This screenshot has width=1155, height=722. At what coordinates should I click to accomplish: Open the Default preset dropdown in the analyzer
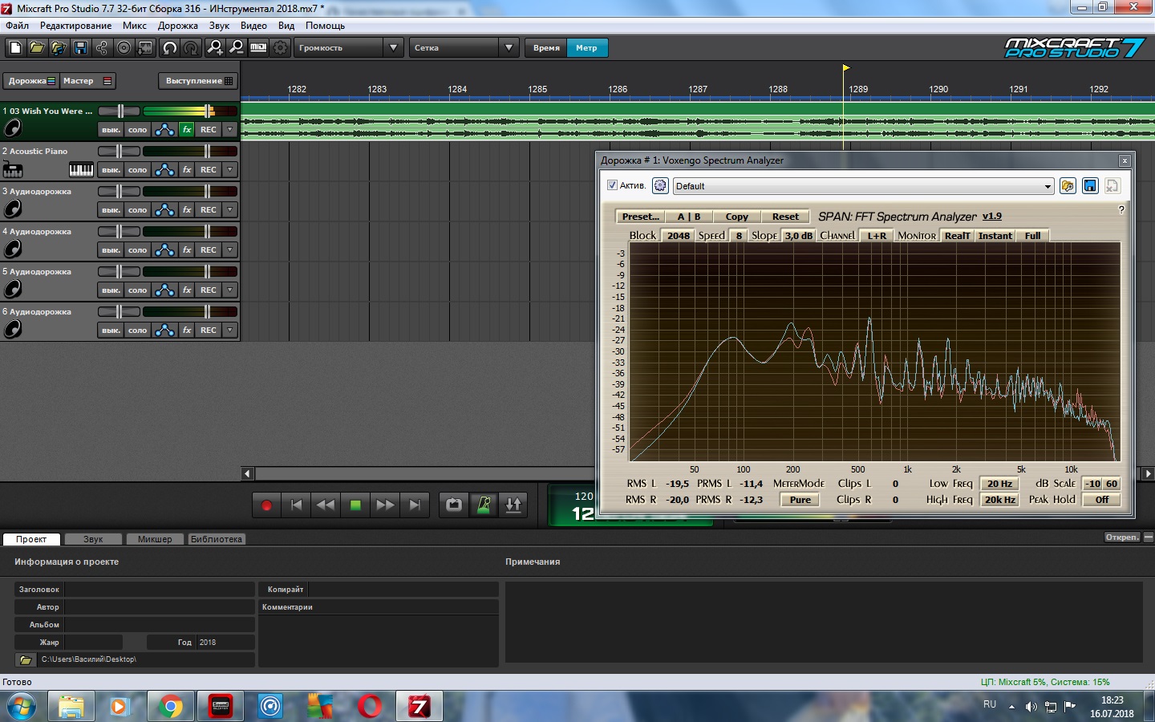863,186
